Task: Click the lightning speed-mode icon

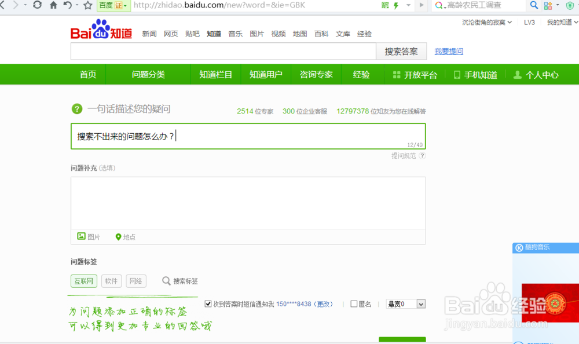Action: (396, 6)
